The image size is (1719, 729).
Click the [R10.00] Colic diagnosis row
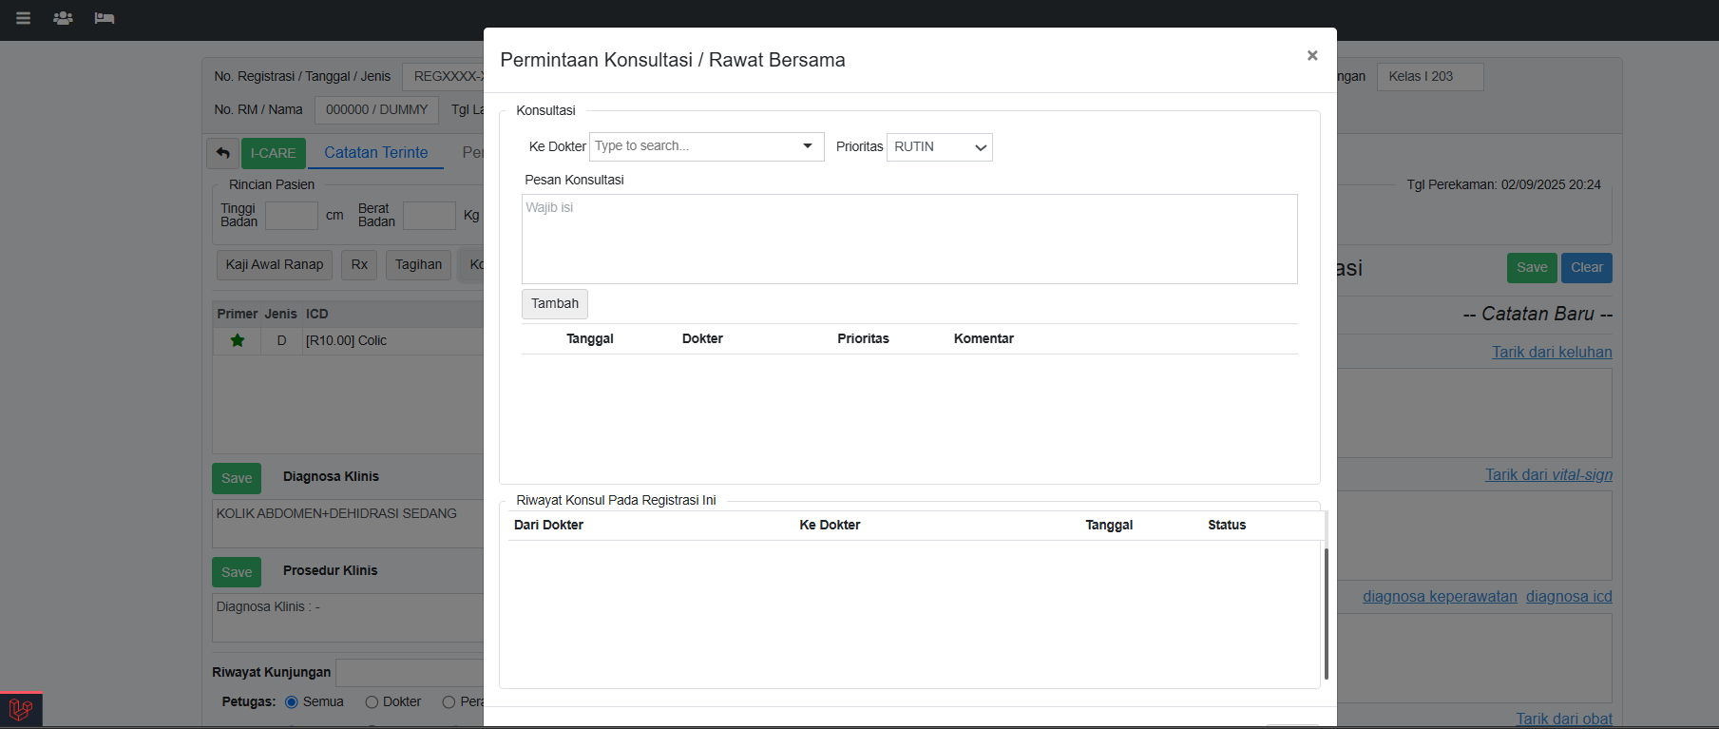click(x=349, y=340)
